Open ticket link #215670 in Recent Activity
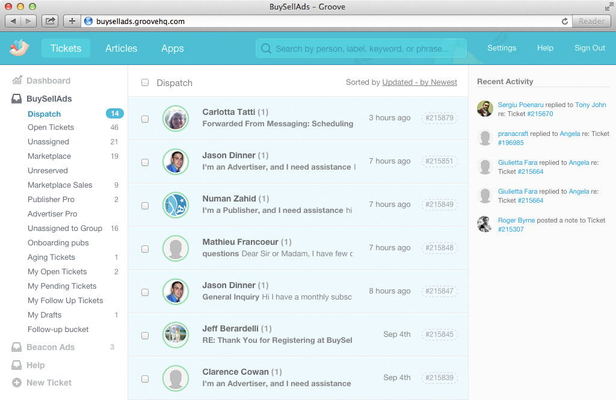Screen dimensions: 616x400 pos(540,114)
